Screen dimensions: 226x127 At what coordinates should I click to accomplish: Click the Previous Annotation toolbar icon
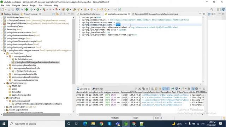[92, 10]
